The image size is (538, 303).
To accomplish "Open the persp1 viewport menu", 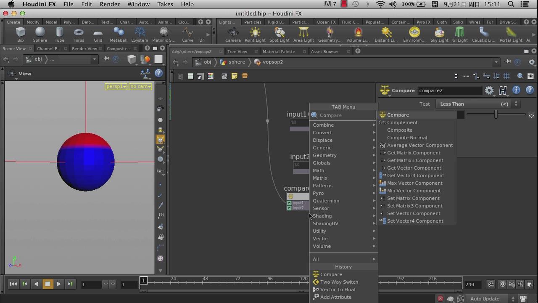I will click(x=116, y=86).
